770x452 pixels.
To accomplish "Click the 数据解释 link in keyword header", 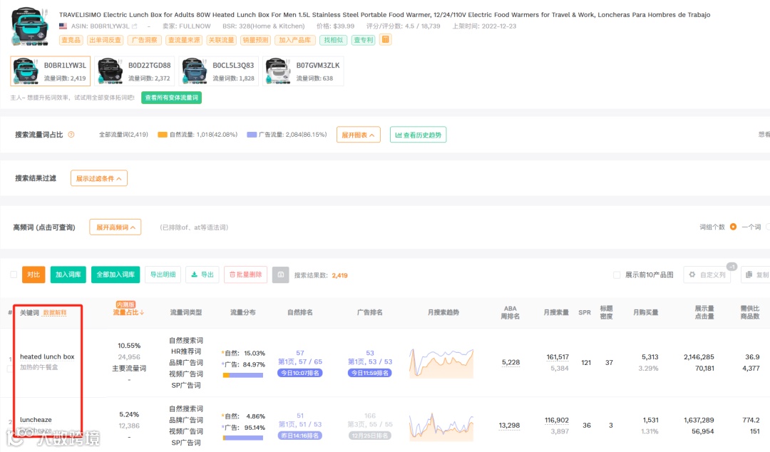I will (x=54, y=312).
